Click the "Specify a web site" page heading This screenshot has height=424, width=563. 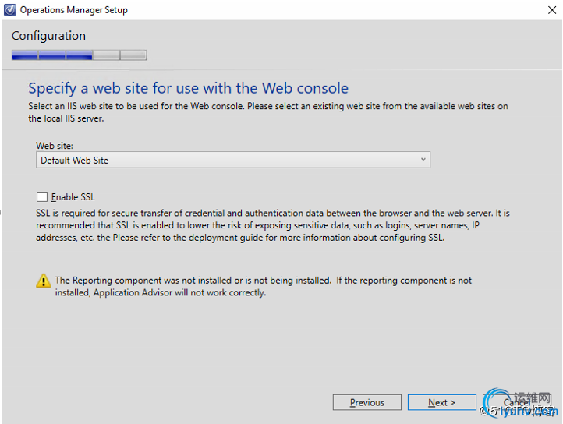click(x=188, y=88)
